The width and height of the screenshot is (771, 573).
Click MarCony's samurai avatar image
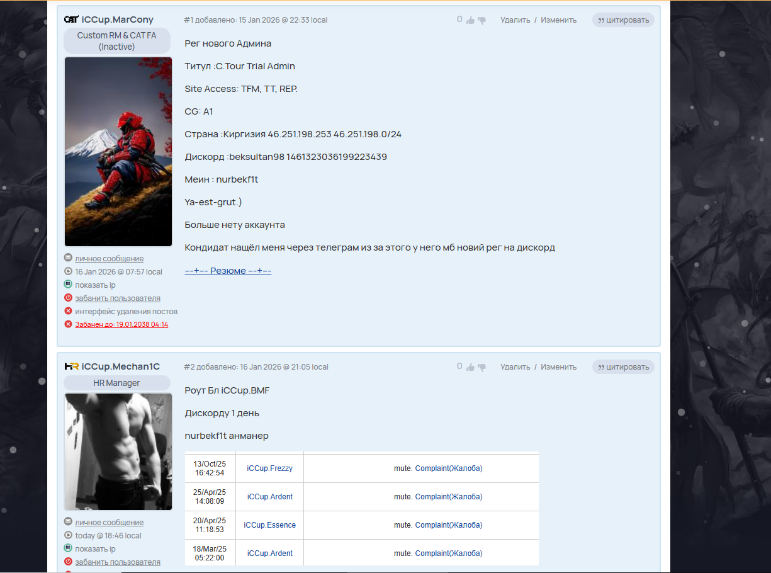click(118, 152)
